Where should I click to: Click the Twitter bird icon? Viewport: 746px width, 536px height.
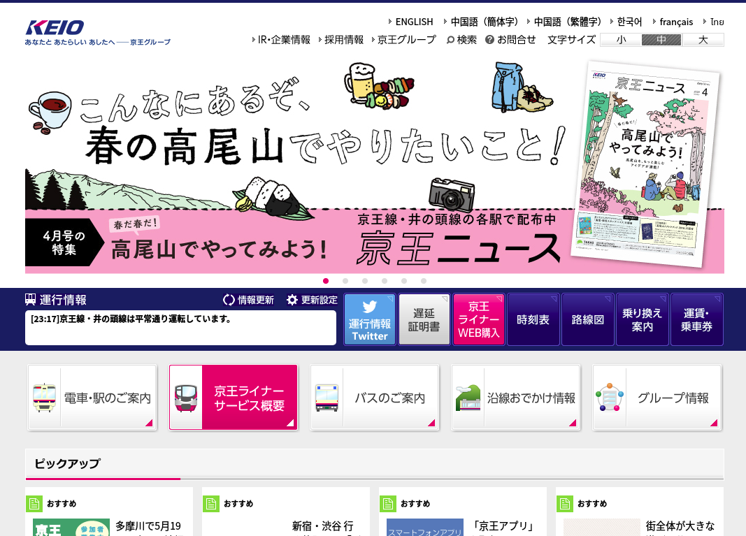coord(370,306)
